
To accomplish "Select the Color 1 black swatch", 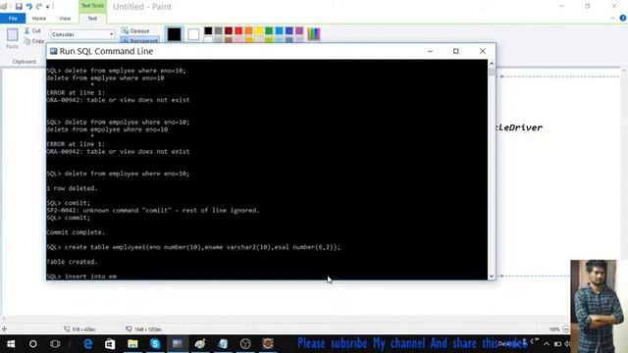I will (x=174, y=35).
